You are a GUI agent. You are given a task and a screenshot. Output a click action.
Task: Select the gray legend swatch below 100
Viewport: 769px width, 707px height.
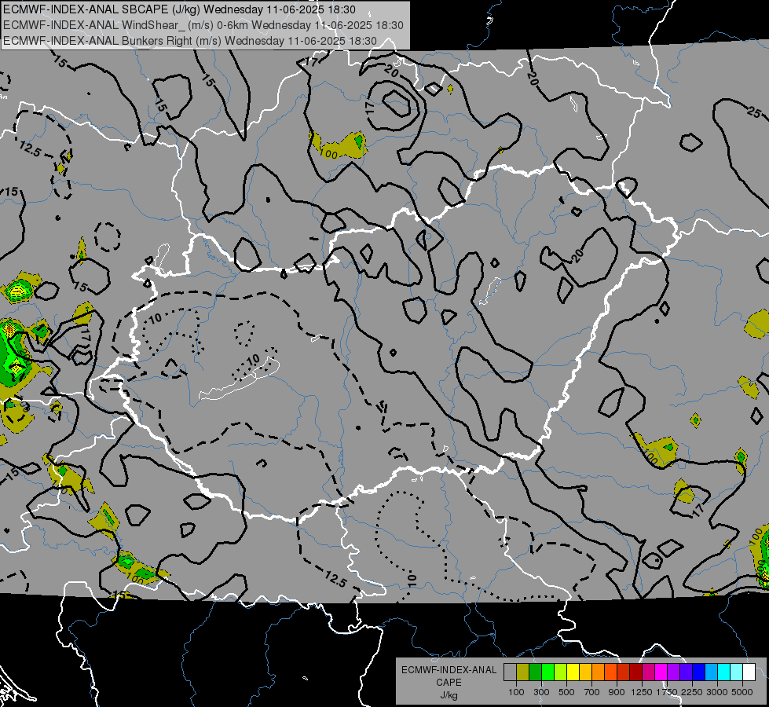(510, 672)
